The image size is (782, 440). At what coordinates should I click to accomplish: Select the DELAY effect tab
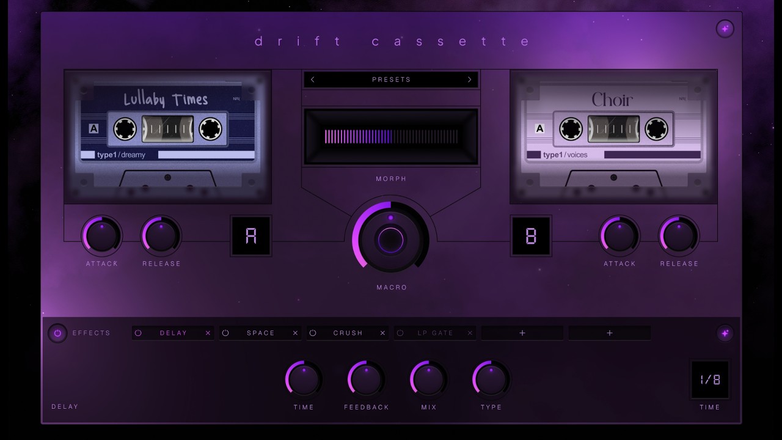click(173, 333)
